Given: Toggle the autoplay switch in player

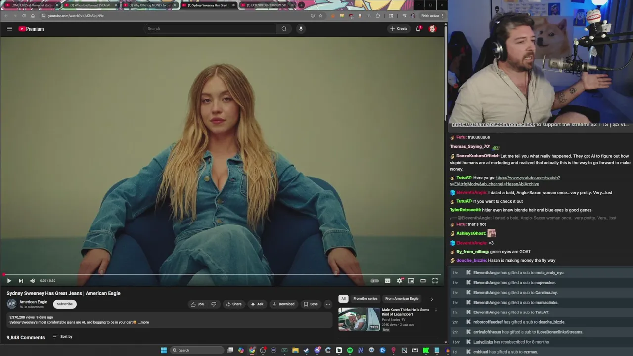Looking at the screenshot, I should point(375,281).
